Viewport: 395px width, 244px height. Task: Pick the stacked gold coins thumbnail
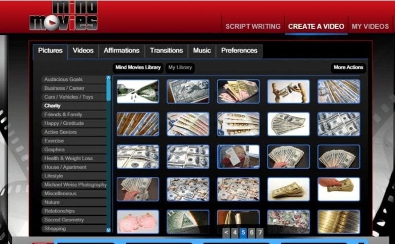click(339, 222)
